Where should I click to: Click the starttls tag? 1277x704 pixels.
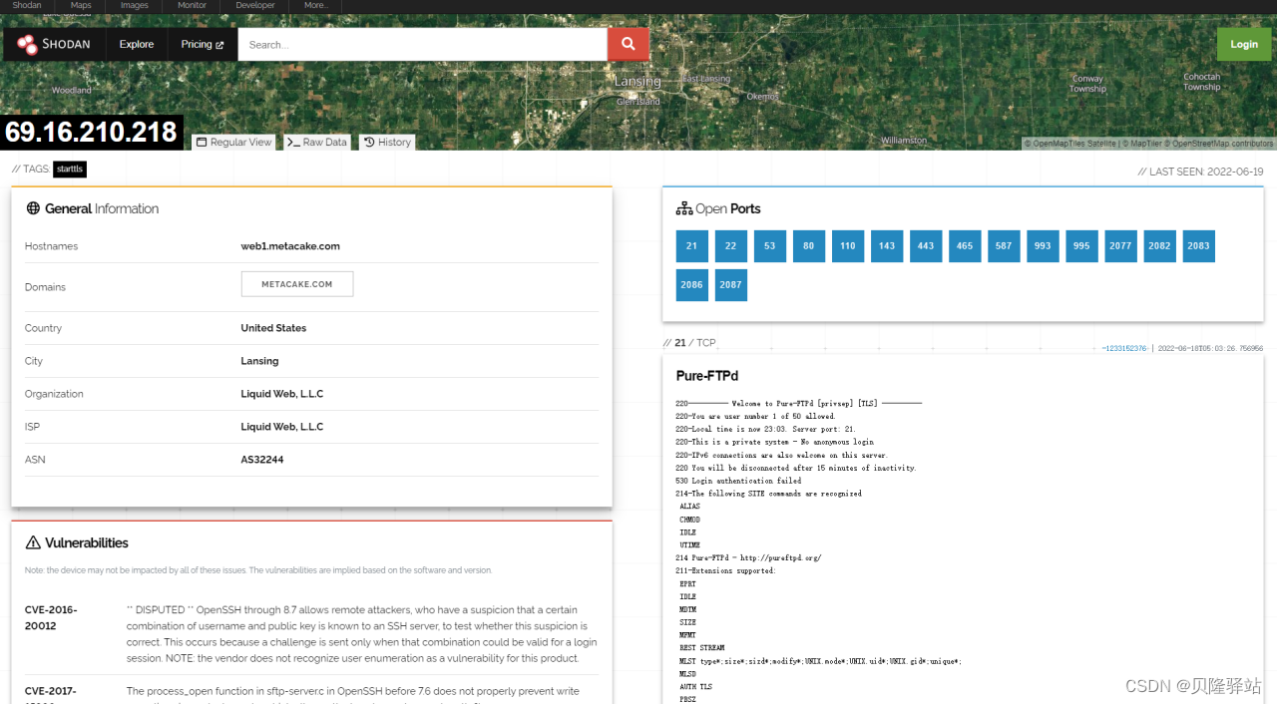point(70,170)
